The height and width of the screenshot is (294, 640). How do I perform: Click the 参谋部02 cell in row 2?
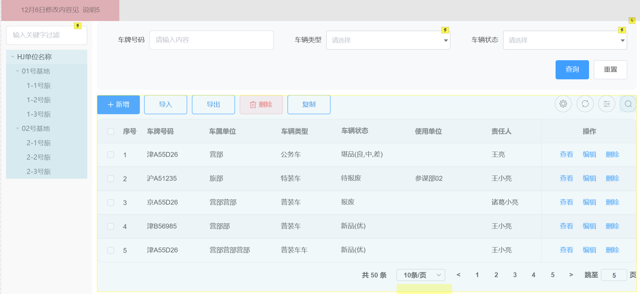429,178
